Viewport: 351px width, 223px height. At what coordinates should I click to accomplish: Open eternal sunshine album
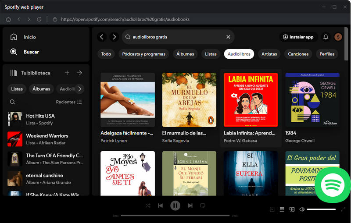(x=46, y=179)
